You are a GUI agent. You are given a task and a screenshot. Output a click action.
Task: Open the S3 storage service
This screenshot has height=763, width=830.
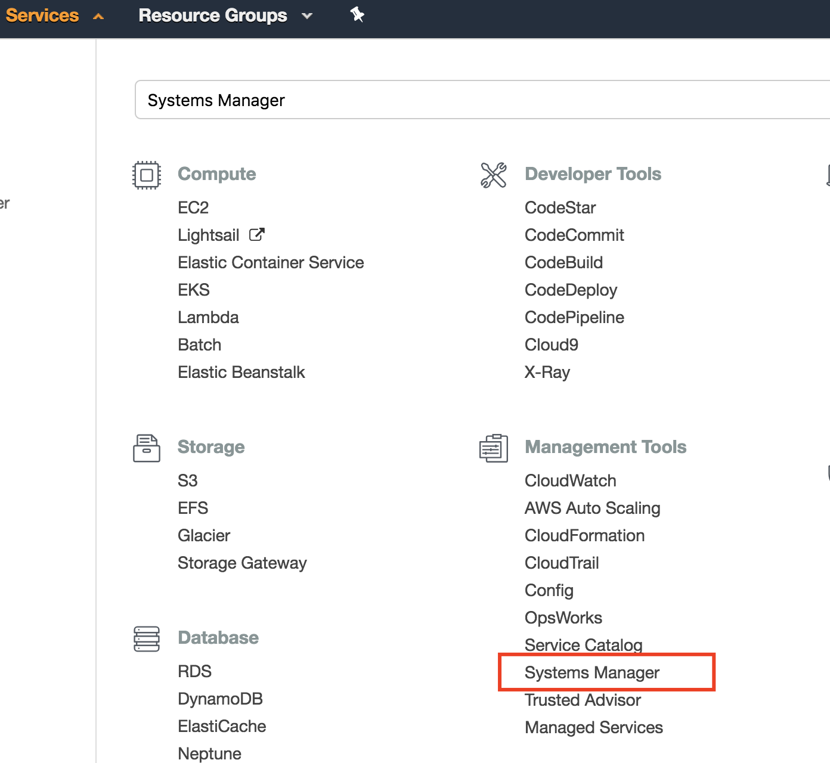pos(187,480)
